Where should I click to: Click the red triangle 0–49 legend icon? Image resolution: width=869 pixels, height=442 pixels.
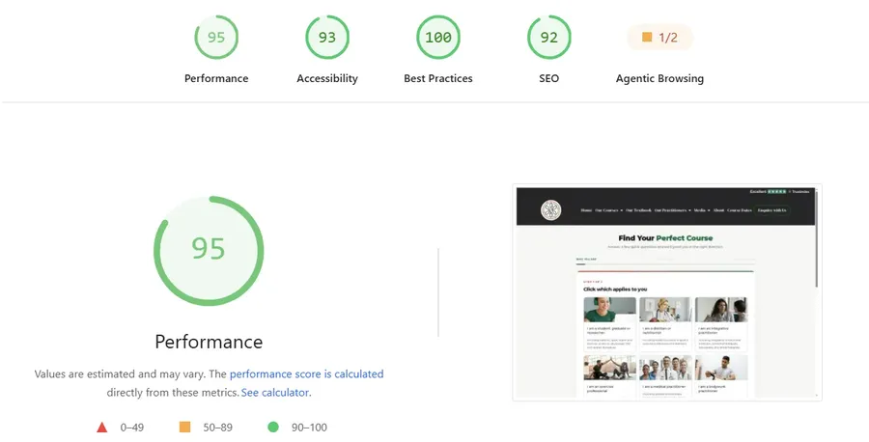tap(102, 428)
